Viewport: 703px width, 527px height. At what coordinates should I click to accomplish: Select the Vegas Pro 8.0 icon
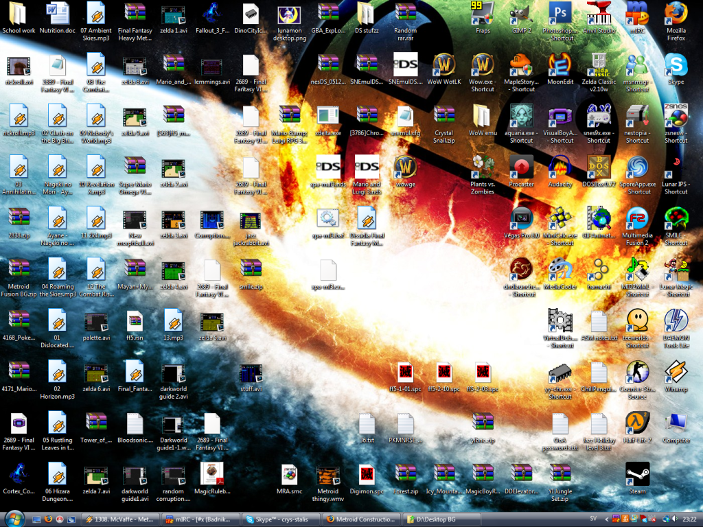click(522, 219)
